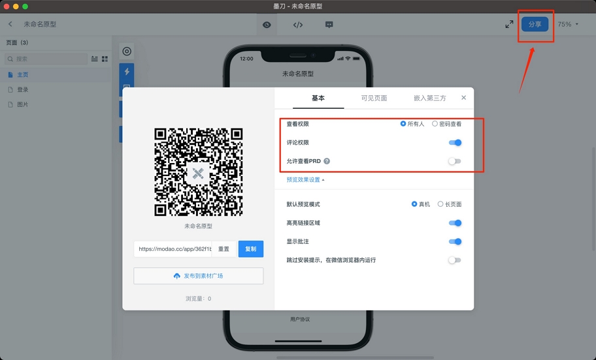Click the 页面 (3) header
The width and height of the screenshot is (596, 360).
(17, 42)
